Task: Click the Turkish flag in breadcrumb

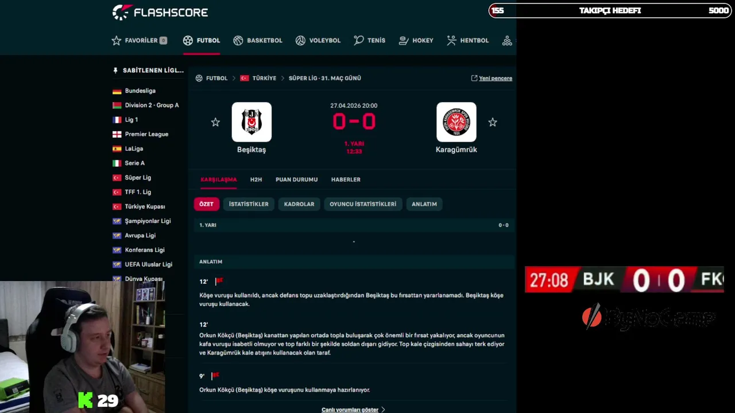Action: coord(245,78)
